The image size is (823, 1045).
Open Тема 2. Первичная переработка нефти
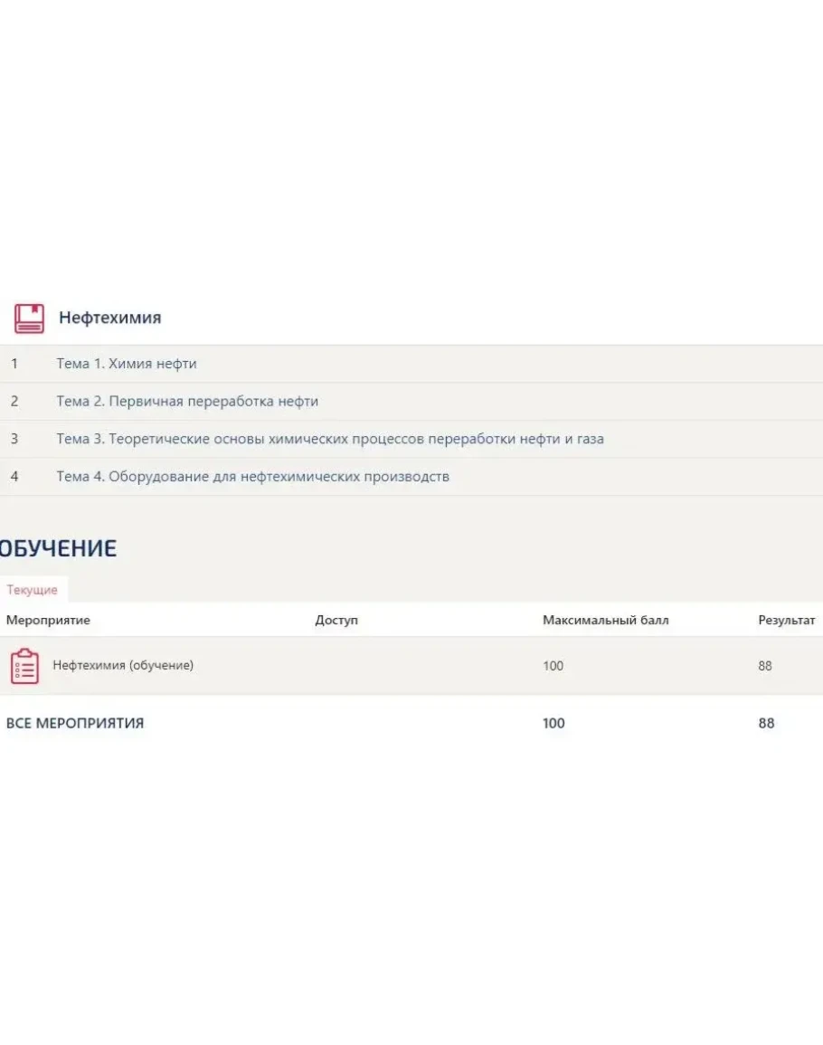(x=187, y=401)
